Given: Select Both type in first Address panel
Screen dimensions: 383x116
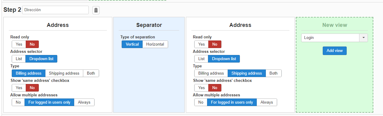Looking at the screenshot, I should [91, 73].
